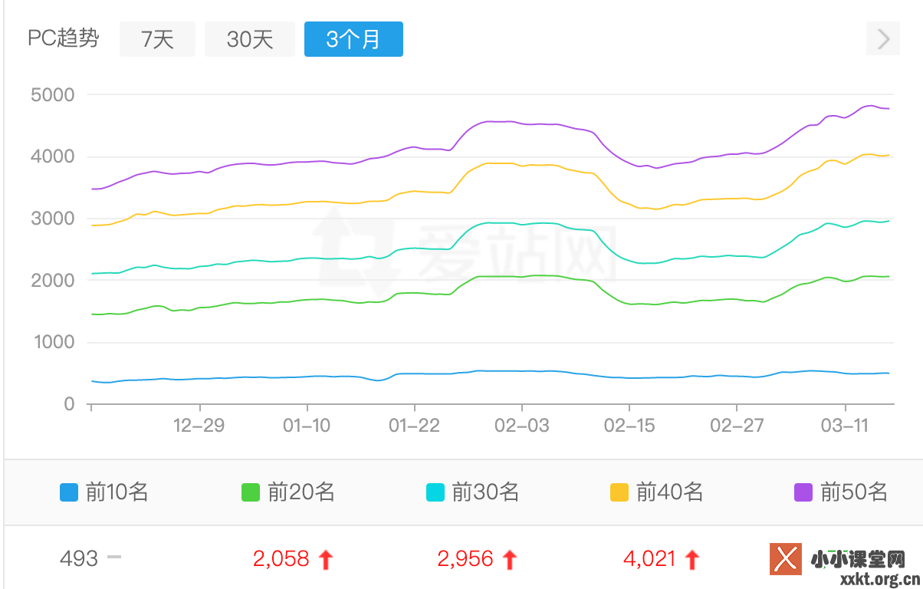The height and width of the screenshot is (589, 923).
Task: Switch to the 7天 tab
Action: click(x=157, y=38)
